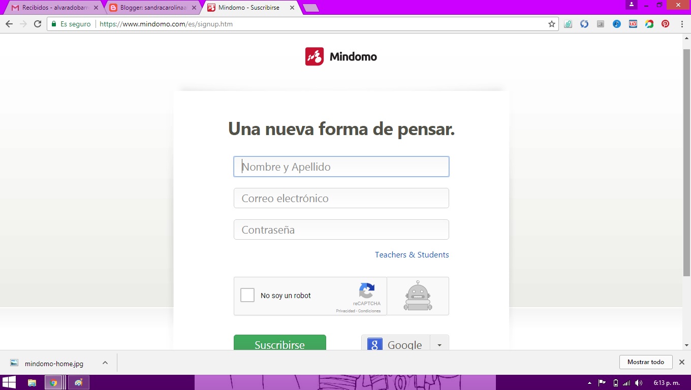691x390 pixels.
Task: Click the Correo electrónico input field
Action: [x=341, y=198]
